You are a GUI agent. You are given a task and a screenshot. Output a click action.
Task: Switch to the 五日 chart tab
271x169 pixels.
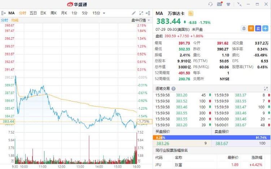[x=33, y=13]
